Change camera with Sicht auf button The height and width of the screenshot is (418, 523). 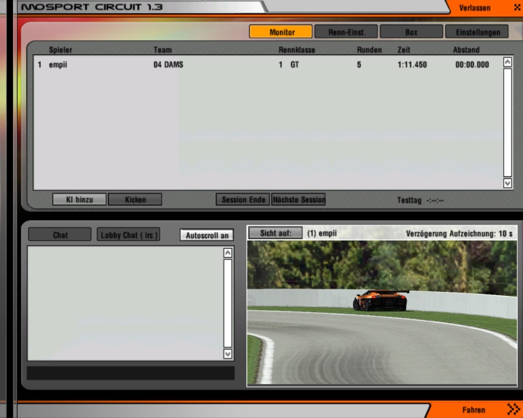[275, 233]
